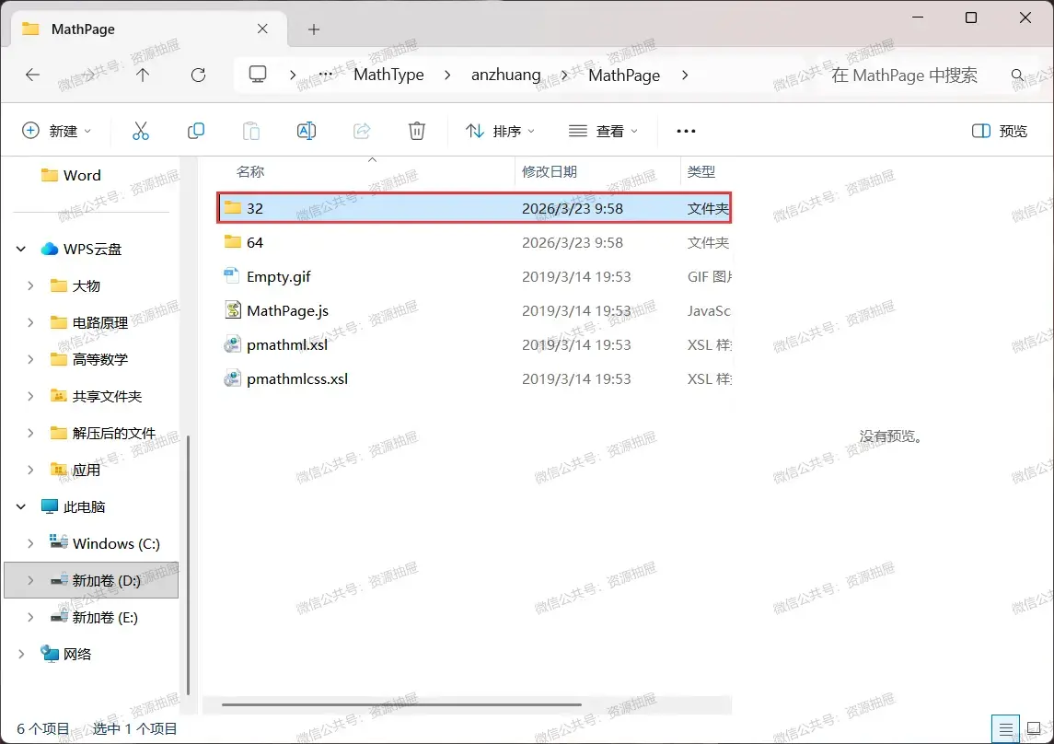
Task: Open chevron after MathType in address bar
Action: 447,75
